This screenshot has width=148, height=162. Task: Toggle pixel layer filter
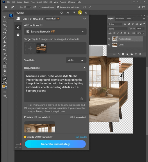pyautogui.click(x=125, y=24)
